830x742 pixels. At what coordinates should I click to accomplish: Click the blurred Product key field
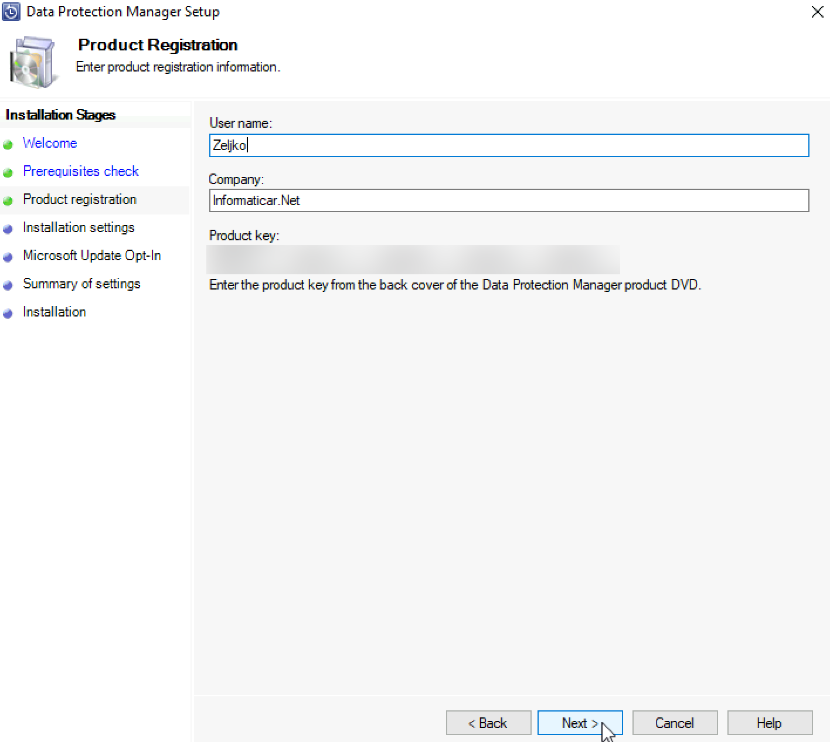tap(413, 260)
